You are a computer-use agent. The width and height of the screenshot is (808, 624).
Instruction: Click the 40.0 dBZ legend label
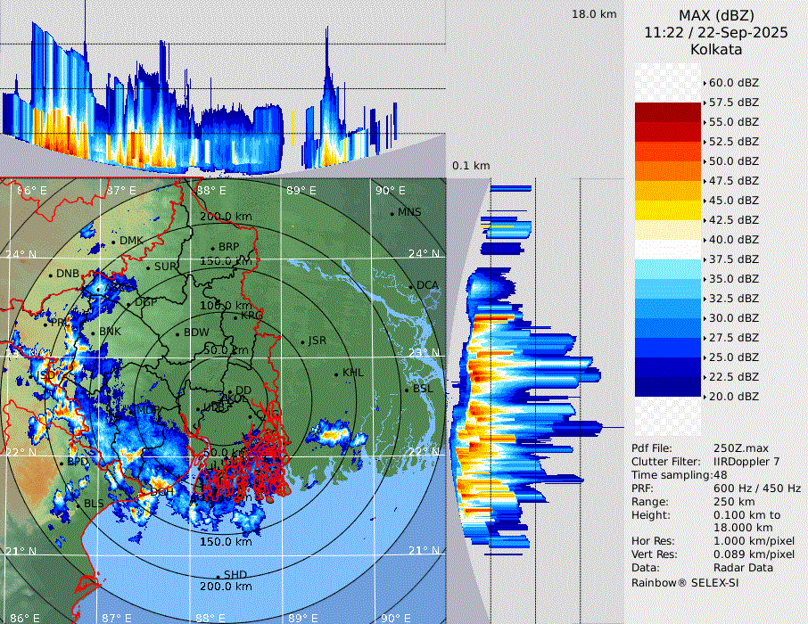coord(734,239)
